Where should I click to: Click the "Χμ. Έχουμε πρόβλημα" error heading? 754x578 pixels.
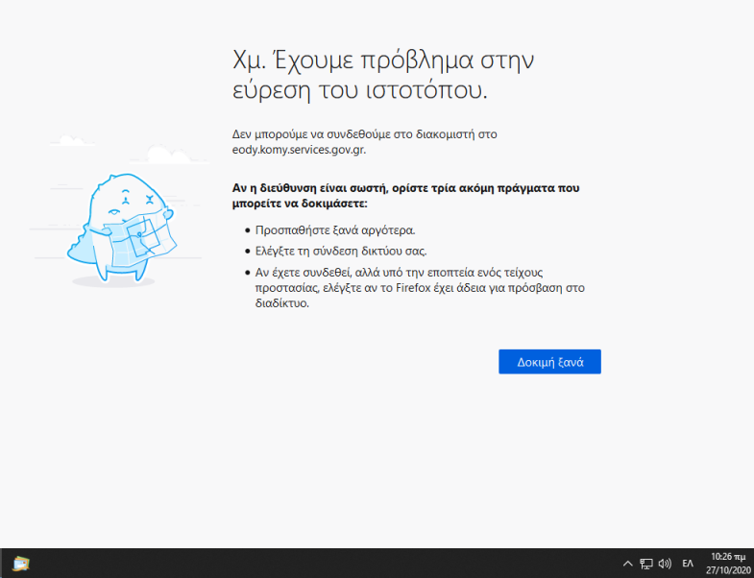click(382, 60)
